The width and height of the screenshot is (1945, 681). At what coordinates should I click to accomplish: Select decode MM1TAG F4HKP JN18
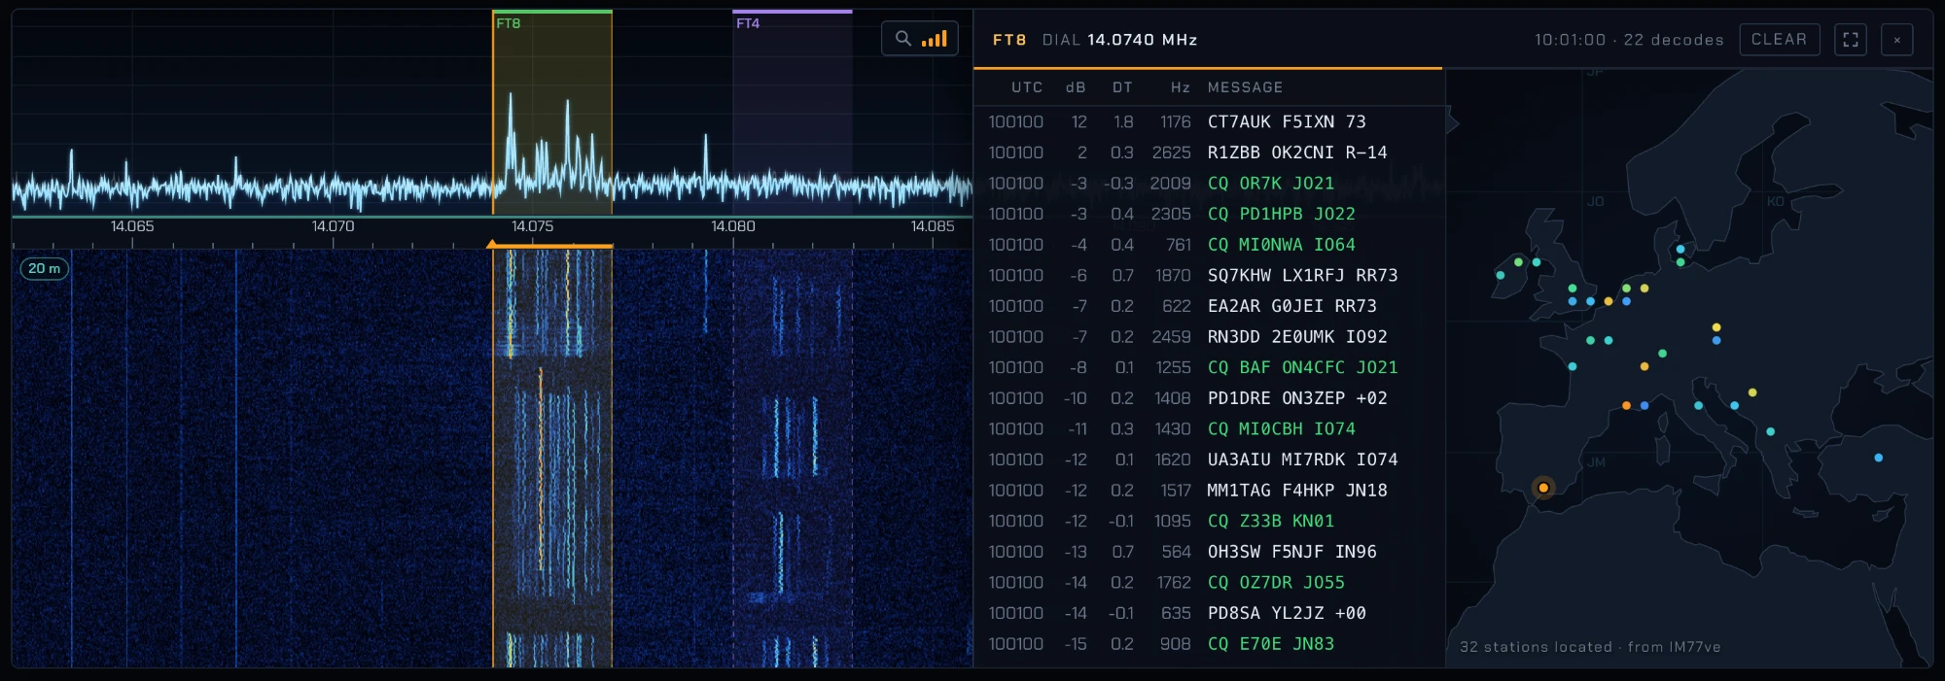(1208, 491)
